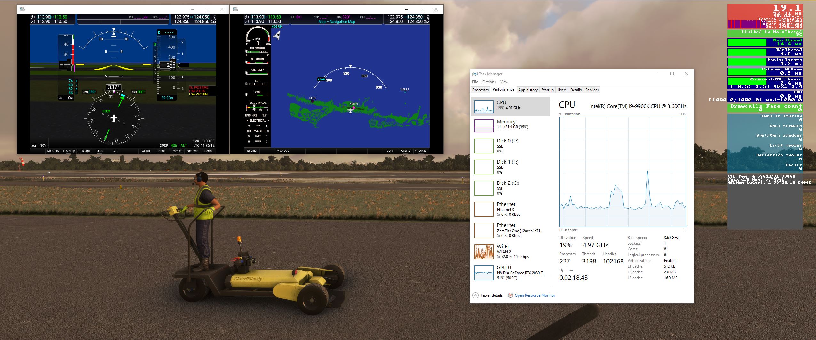Open the Options menu in Task Manager

point(489,82)
